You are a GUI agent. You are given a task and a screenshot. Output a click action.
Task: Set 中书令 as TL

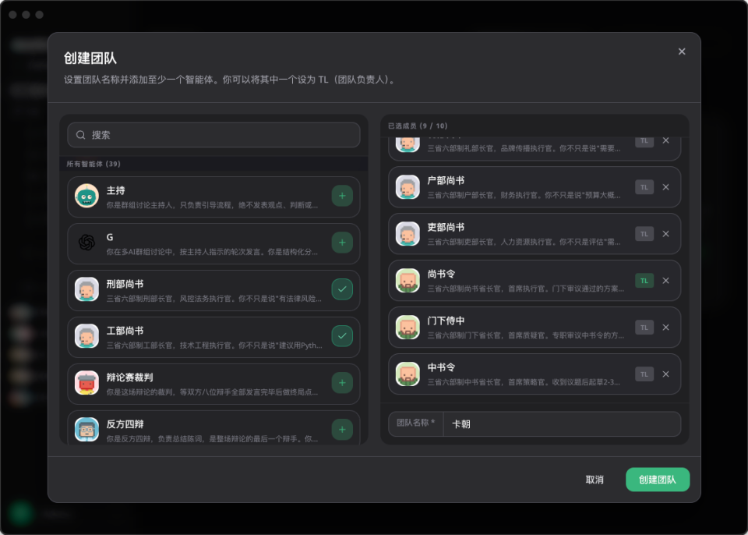click(x=644, y=374)
